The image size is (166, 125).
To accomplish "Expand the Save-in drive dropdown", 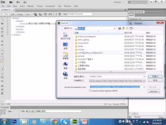I will click(x=114, y=28).
